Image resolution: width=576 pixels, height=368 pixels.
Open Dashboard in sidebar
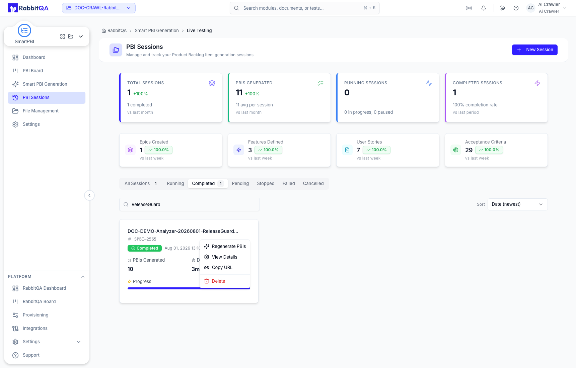click(47, 58)
